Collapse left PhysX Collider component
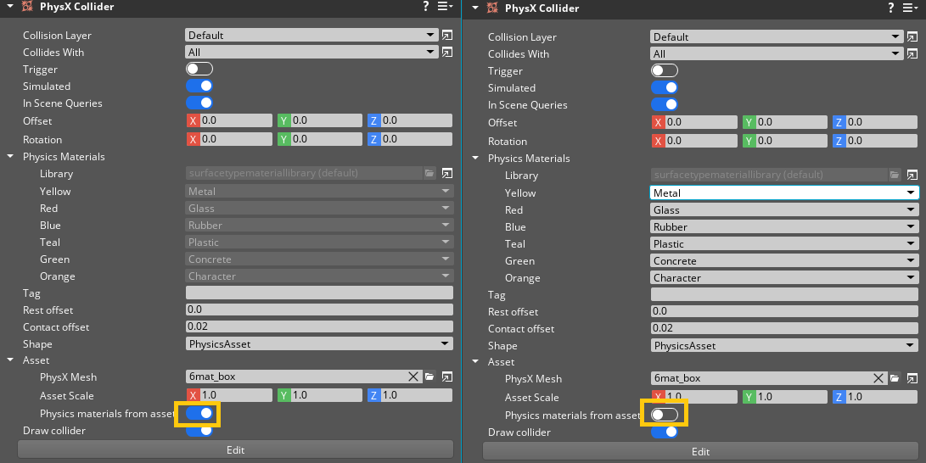 point(10,7)
